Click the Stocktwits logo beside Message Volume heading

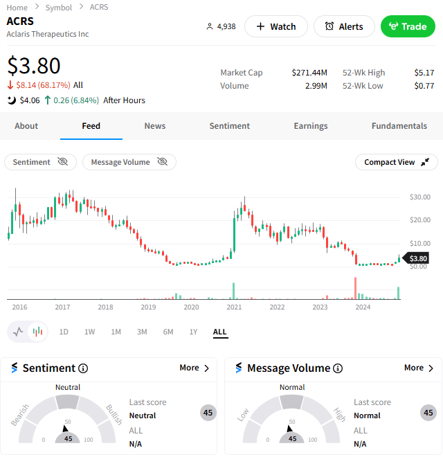(x=239, y=368)
